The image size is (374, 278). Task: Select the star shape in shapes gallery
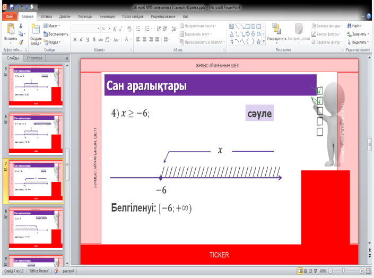pos(258,42)
